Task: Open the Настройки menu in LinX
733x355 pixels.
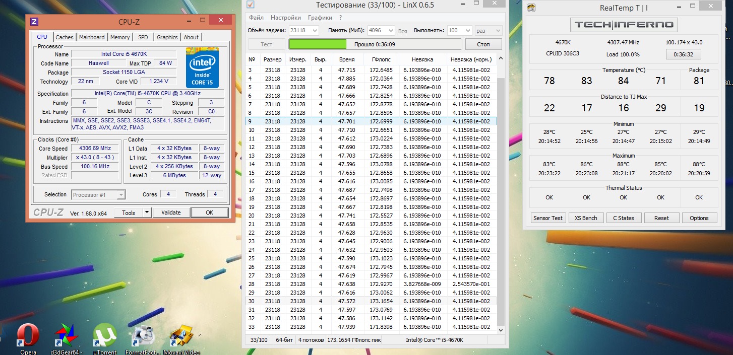Action: [x=286, y=18]
